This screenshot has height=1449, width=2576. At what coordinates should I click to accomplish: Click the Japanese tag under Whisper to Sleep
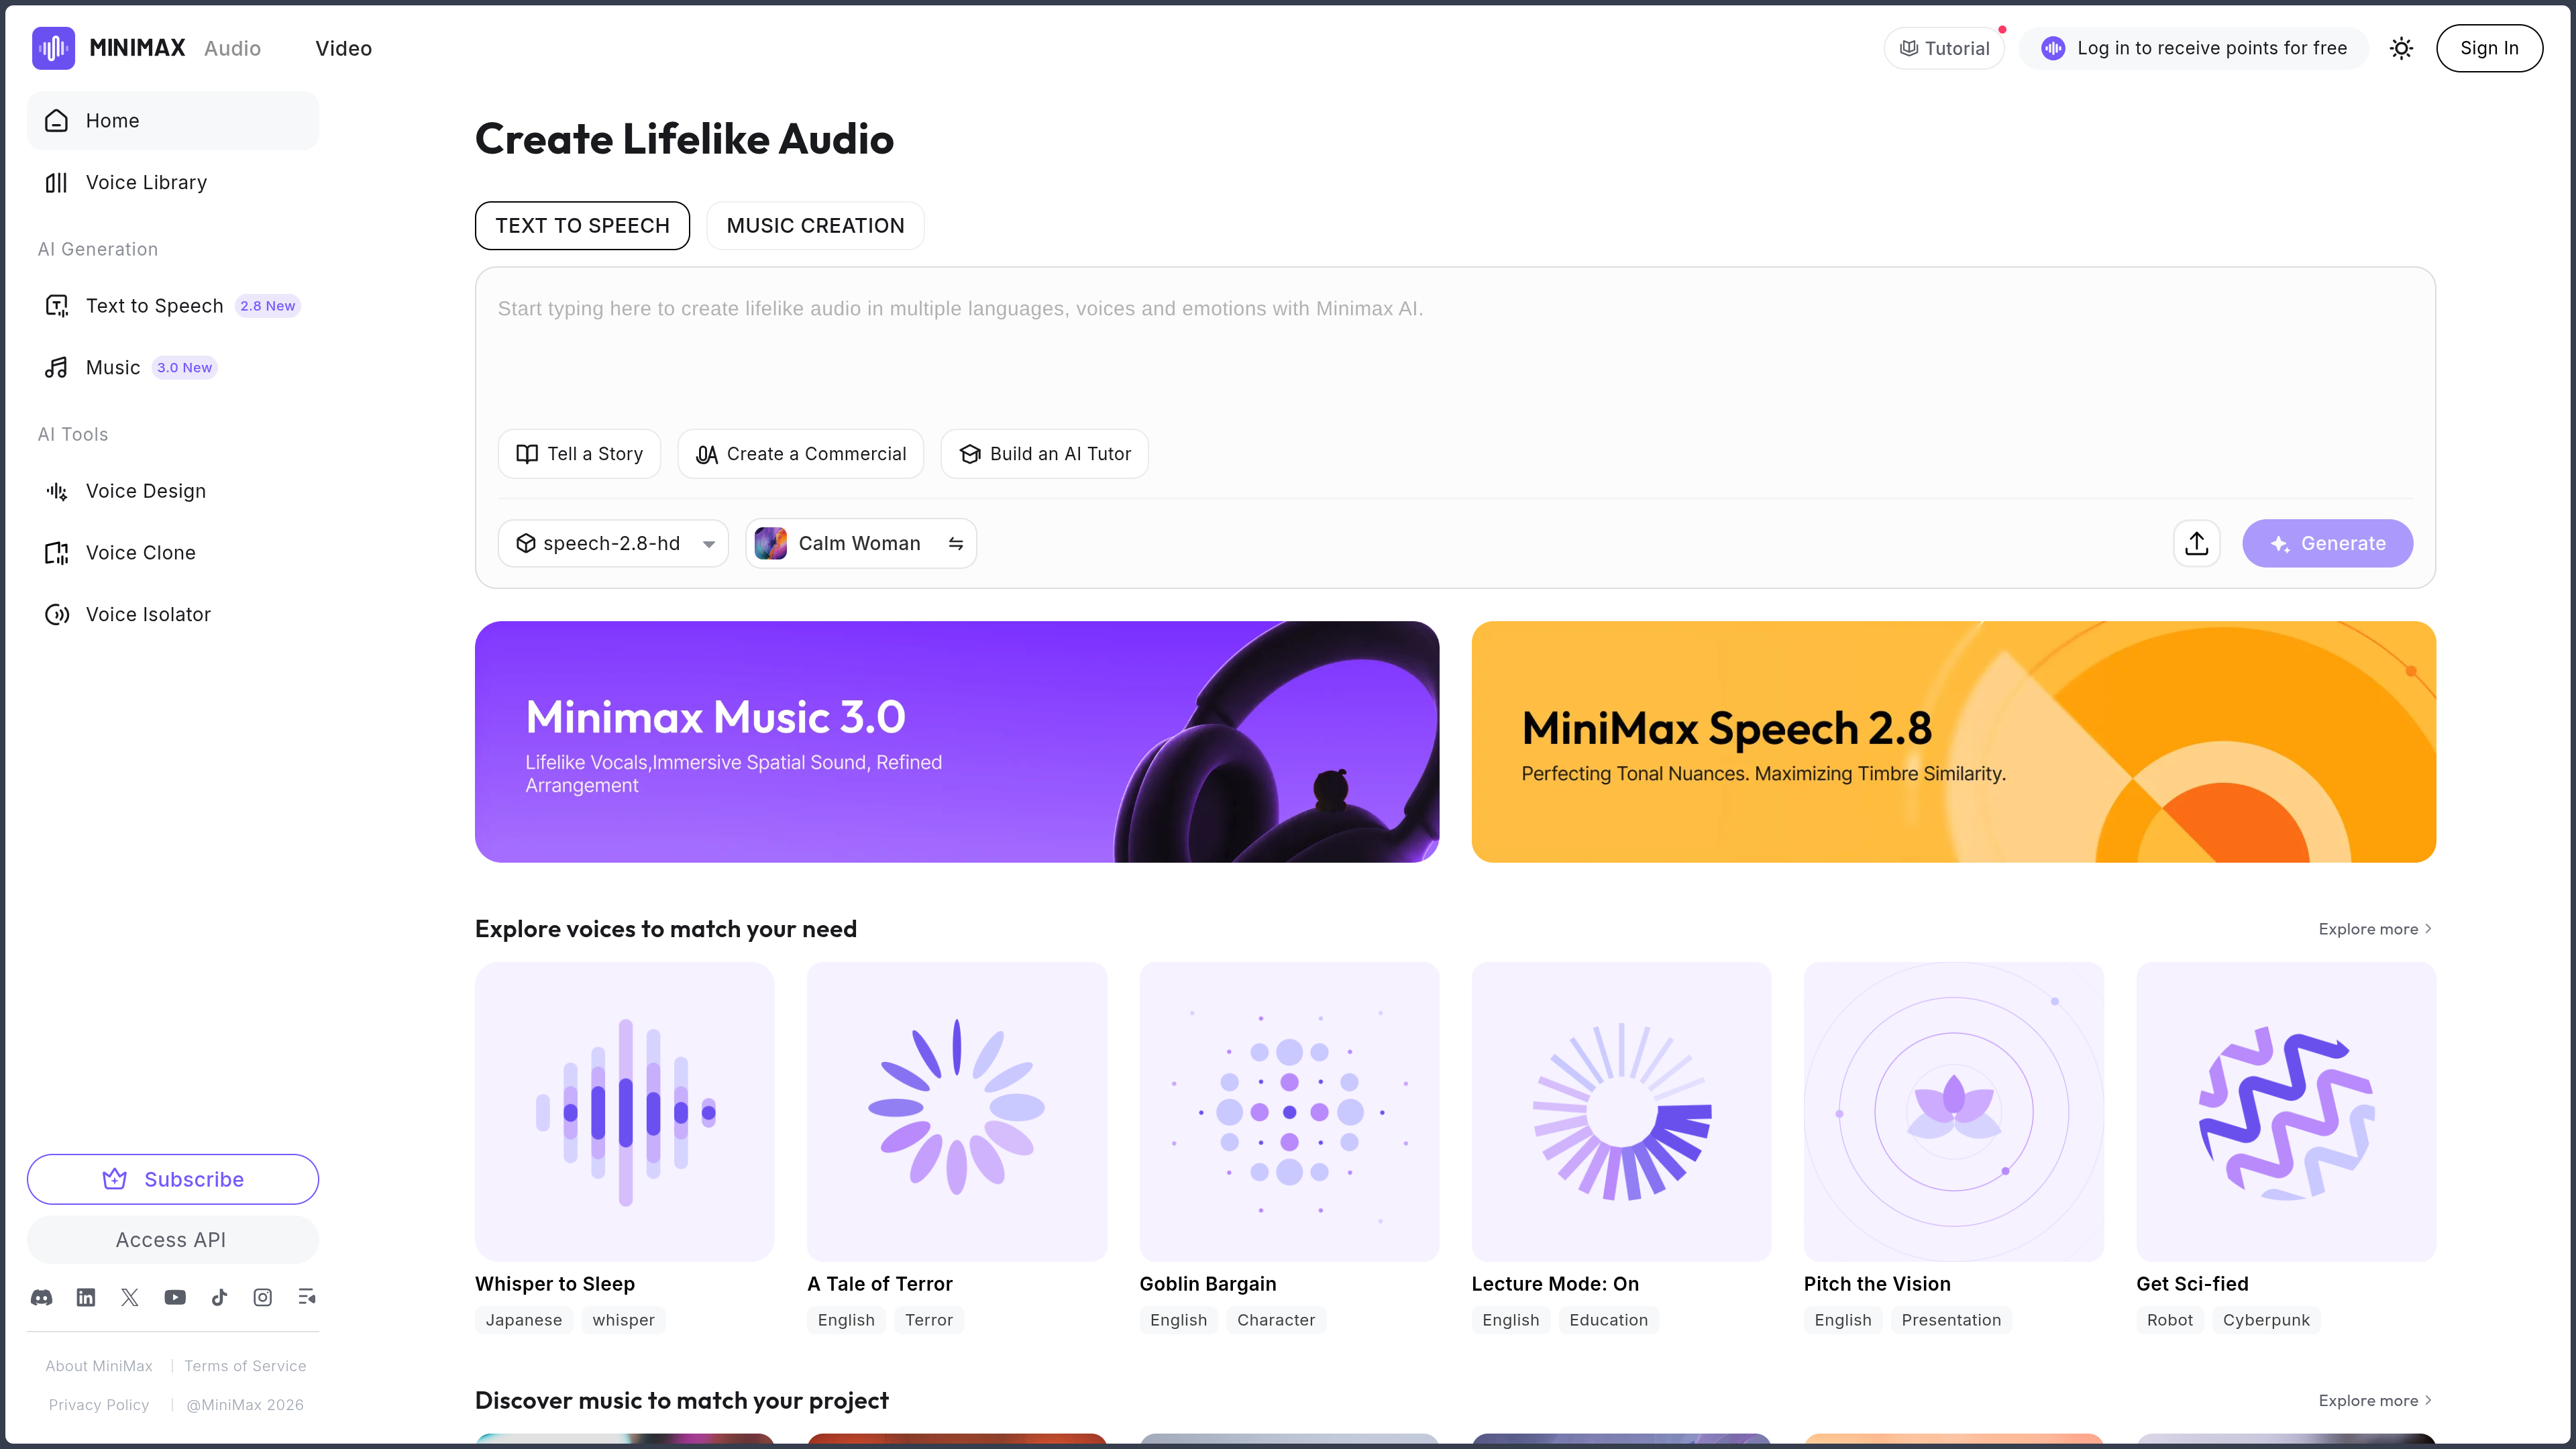(x=524, y=1320)
